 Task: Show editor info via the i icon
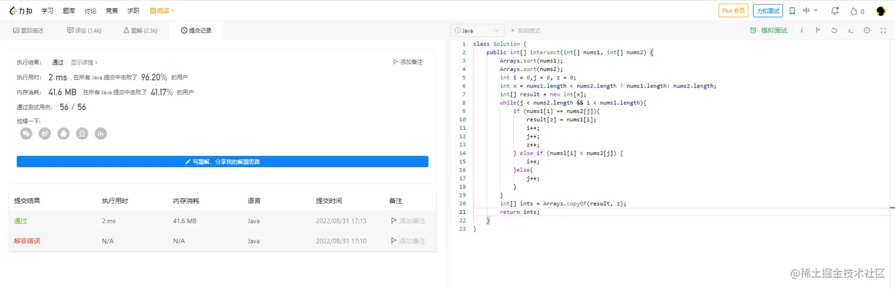(801, 30)
